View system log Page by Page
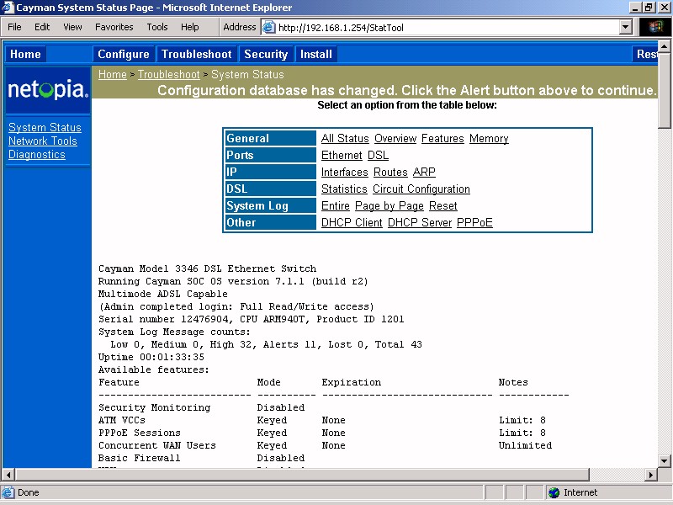Image resolution: width=673 pixels, height=505 pixels. pos(389,205)
